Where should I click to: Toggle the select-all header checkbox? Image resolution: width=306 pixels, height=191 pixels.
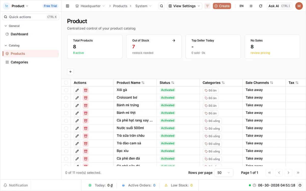[66, 83]
